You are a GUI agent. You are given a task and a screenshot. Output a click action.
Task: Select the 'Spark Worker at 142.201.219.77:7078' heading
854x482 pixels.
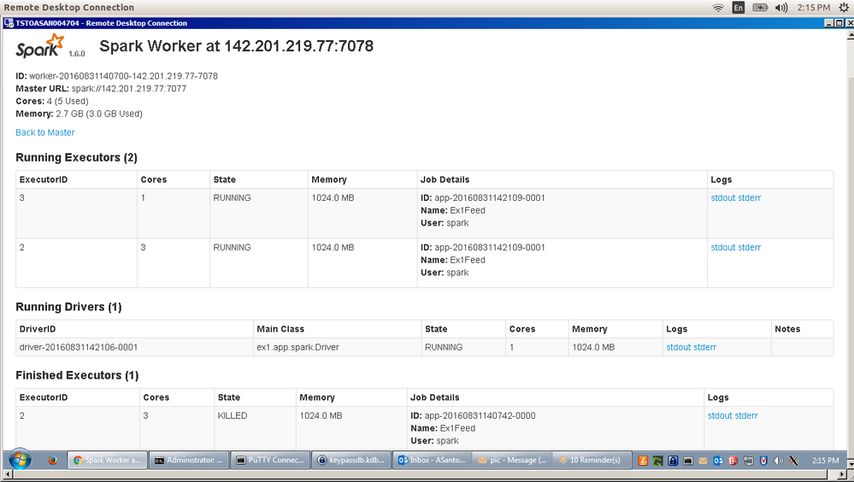[x=237, y=46]
